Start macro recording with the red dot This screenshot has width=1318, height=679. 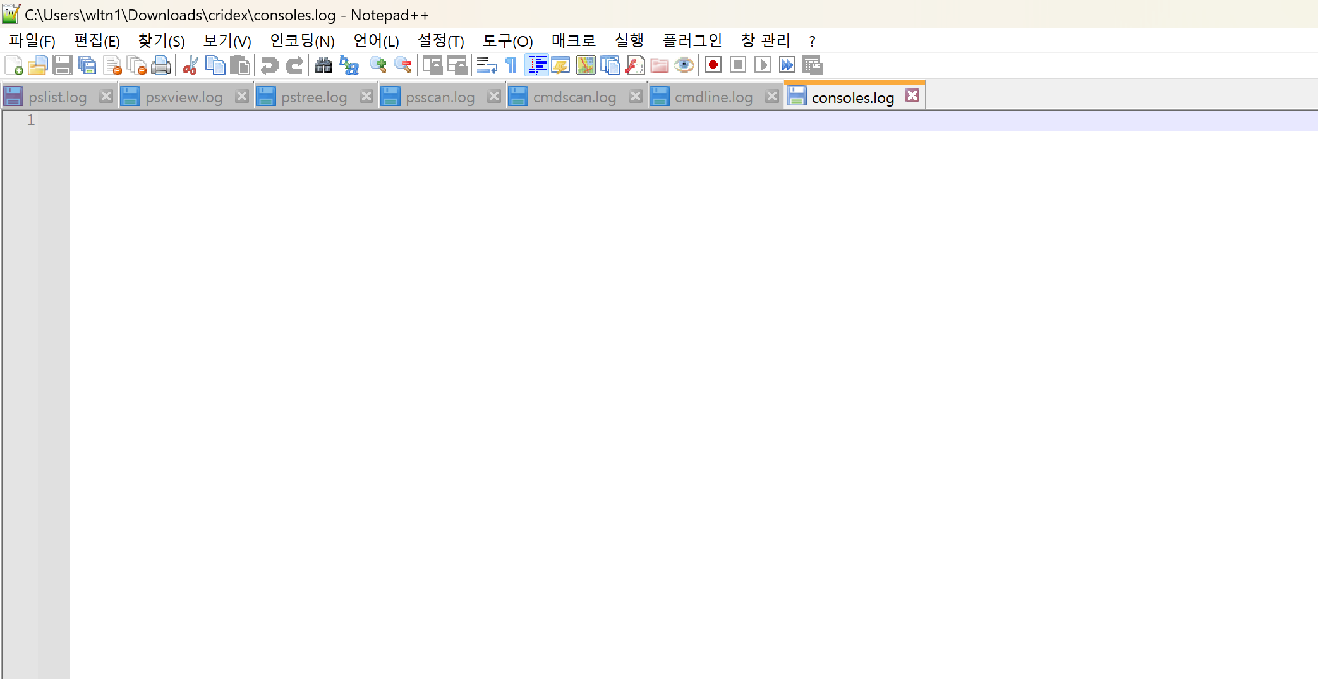tap(713, 65)
